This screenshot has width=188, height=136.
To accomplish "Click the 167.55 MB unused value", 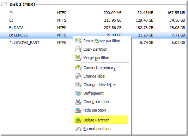I will point(176,13).
